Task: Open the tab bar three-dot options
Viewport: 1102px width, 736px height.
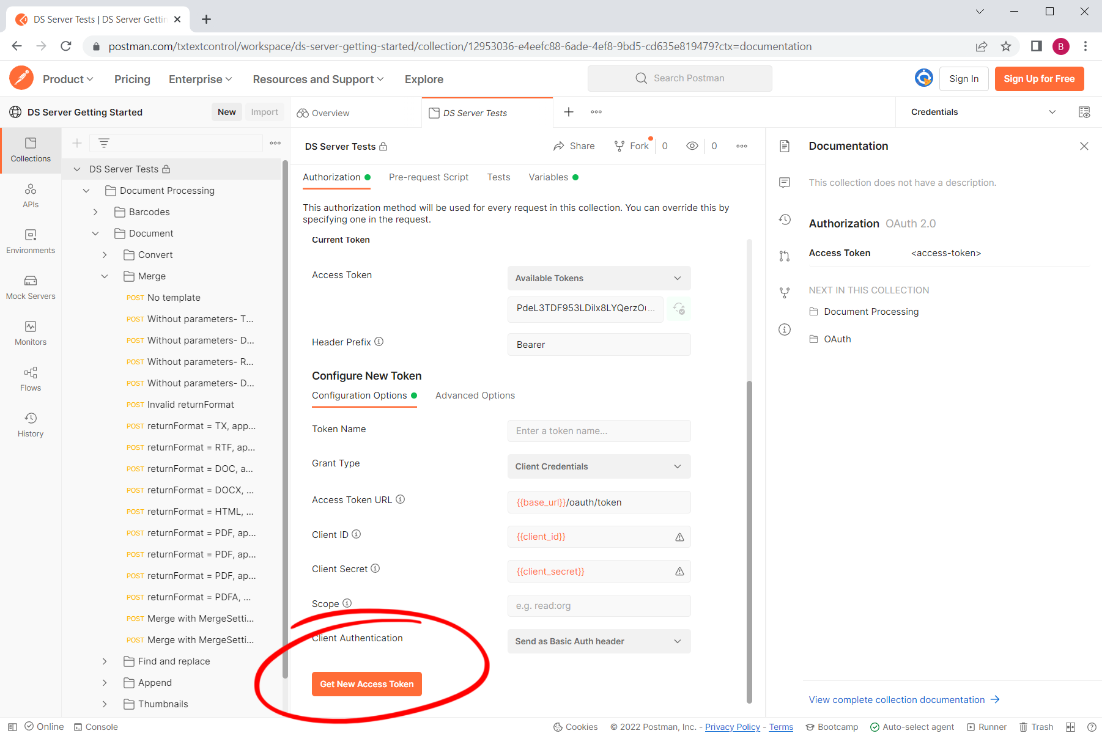Action: [596, 112]
